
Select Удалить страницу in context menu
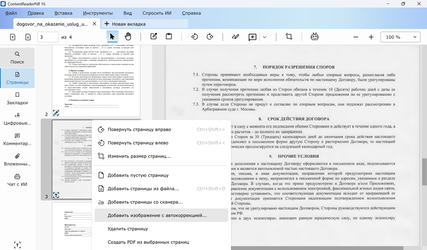pos(128,229)
